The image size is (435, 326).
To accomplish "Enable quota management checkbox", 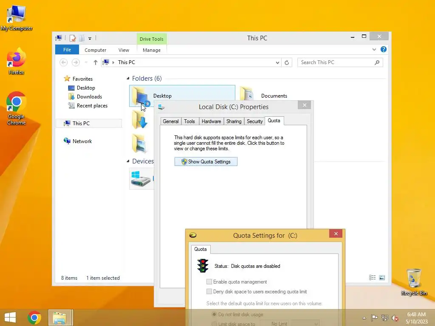I will point(209,282).
